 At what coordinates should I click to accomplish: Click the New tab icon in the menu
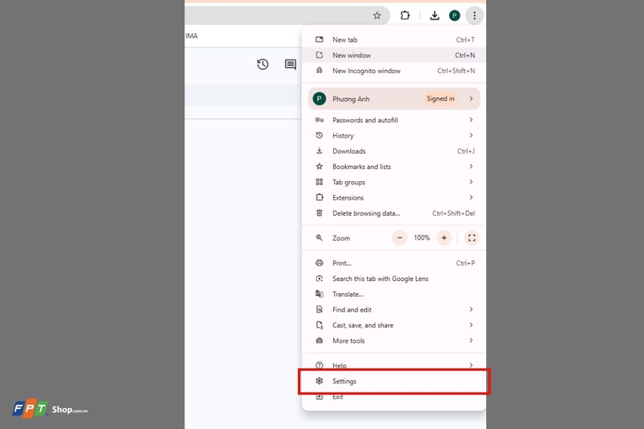(x=319, y=39)
